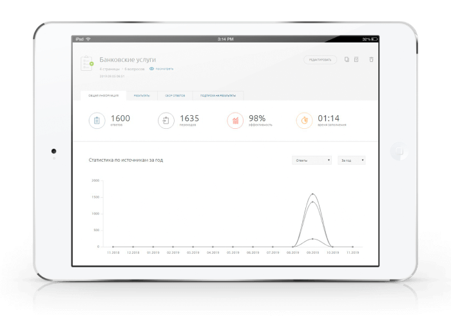Click the clipboard icon next to 1600 ответов
This screenshot has height=322, width=451.
click(97, 120)
